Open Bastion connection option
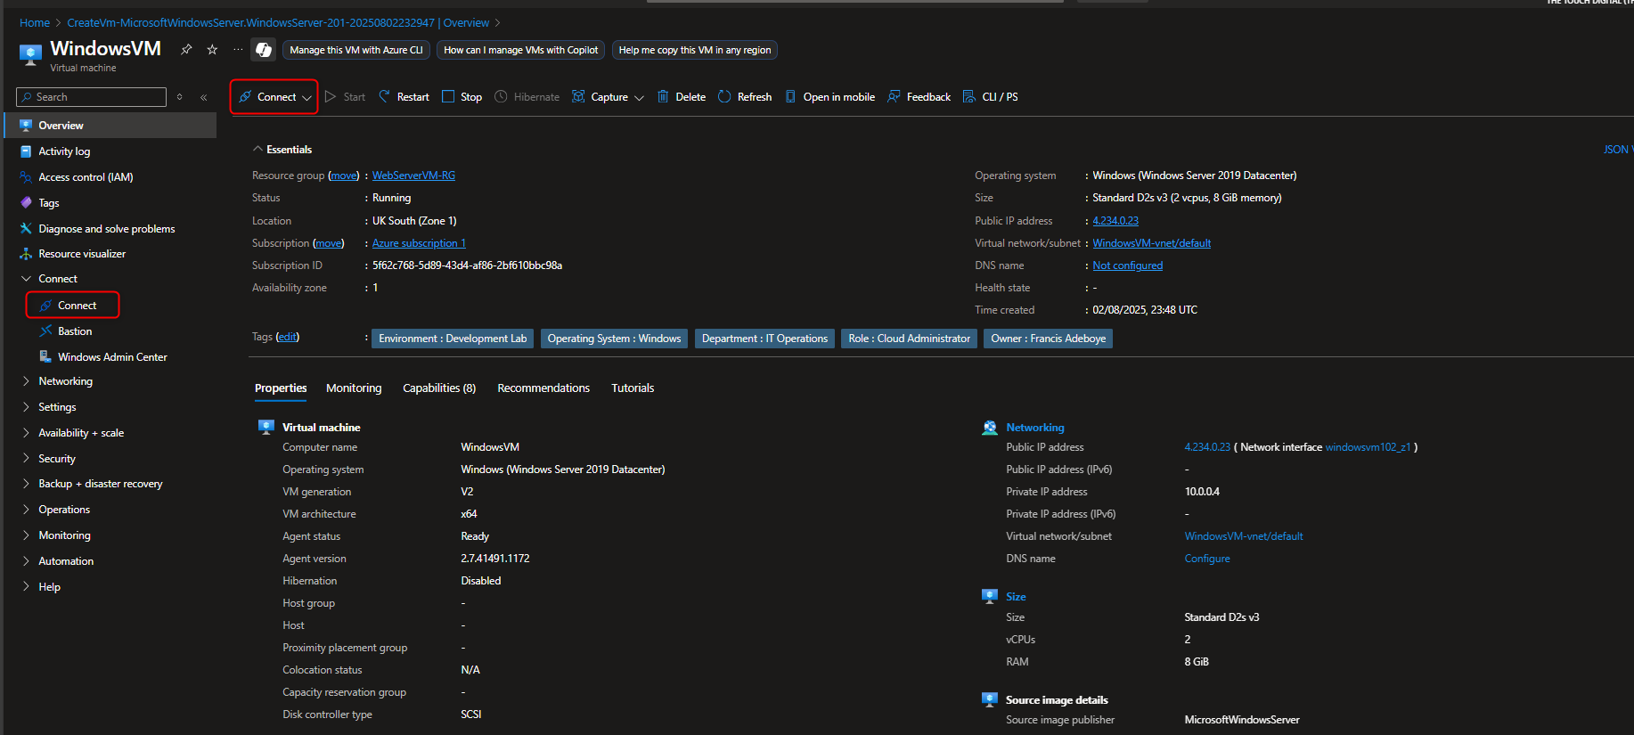 75,331
